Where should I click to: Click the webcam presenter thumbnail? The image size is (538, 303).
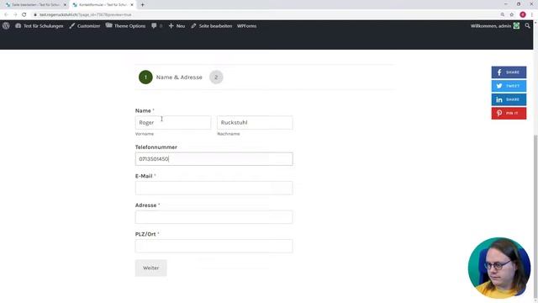[x=499, y=268]
